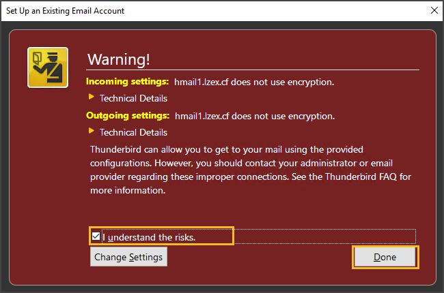The height and width of the screenshot is (293, 444).
Task: Click the incoming 'hmail1.lzex.cf does not use encryption' message
Action: point(254,82)
